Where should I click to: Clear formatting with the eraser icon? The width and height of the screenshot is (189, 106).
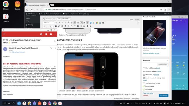coord(59,26)
